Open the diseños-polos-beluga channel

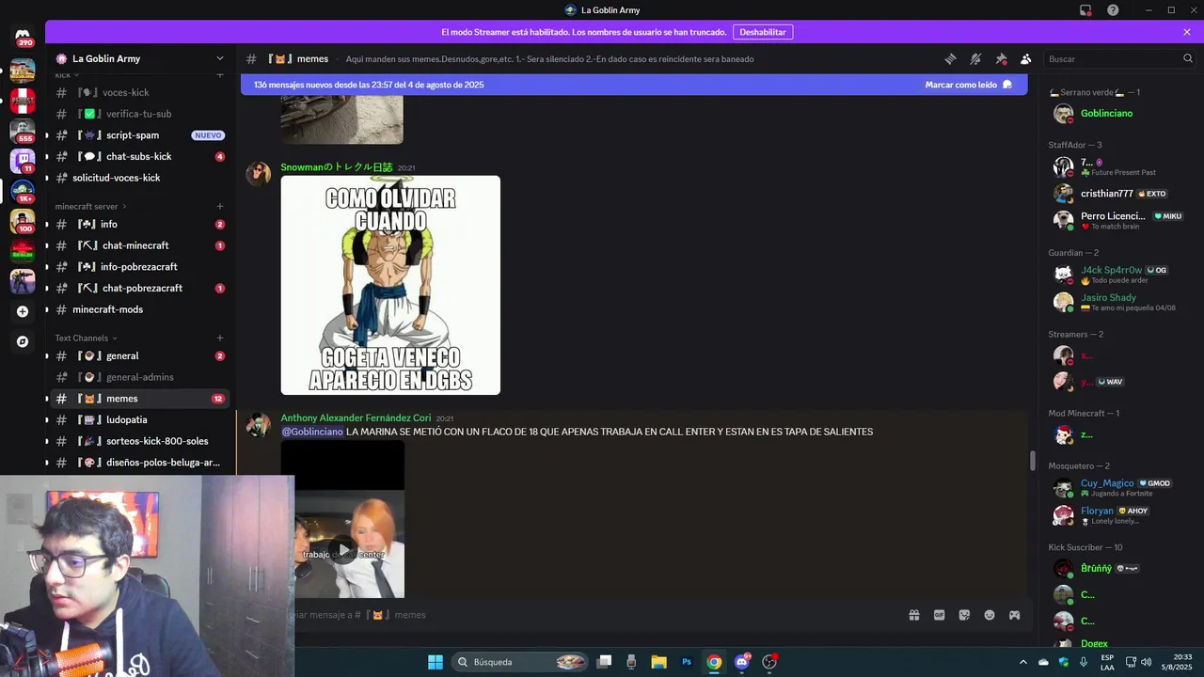point(139,463)
